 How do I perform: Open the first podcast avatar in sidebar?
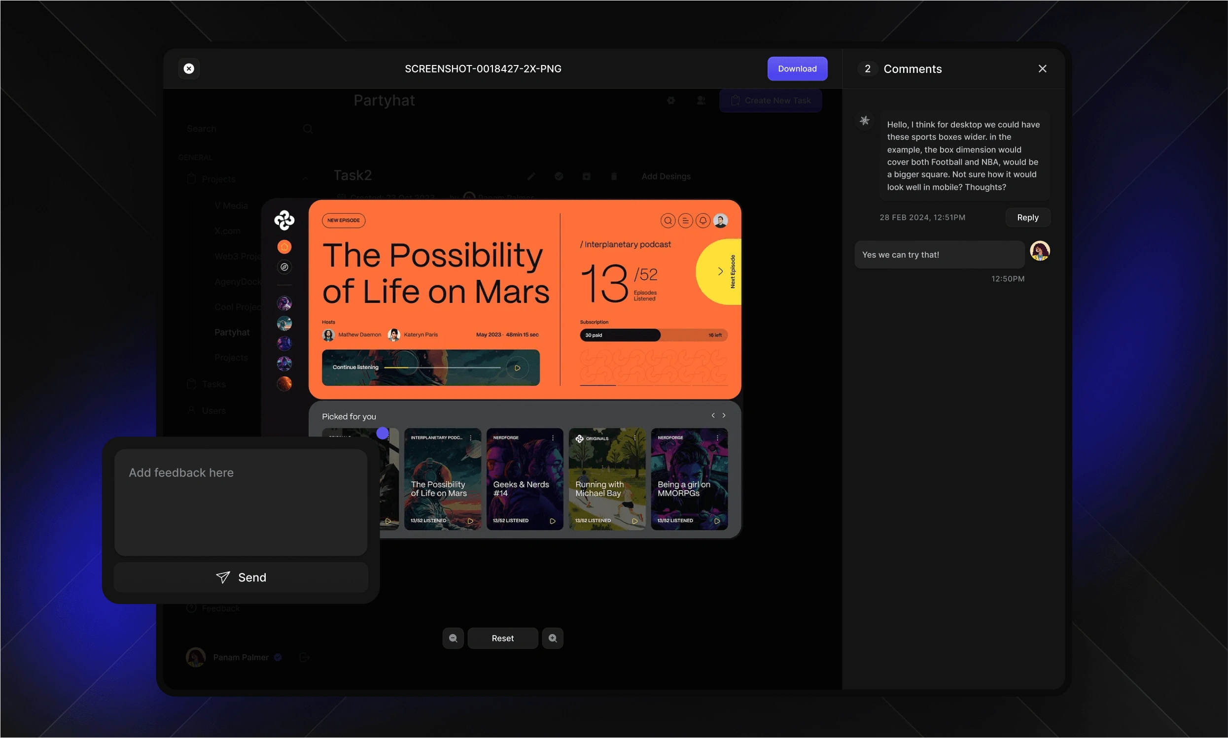[284, 303]
